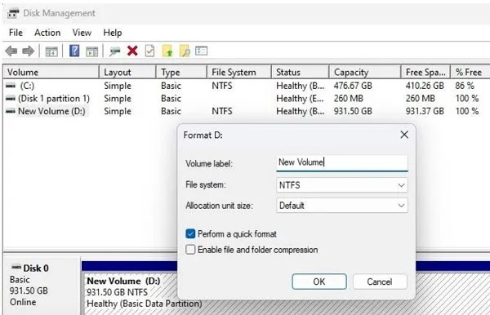Click the 86 % free cell

pos(465,86)
